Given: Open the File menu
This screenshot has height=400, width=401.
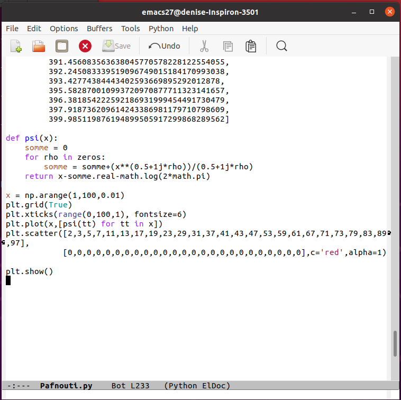Looking at the screenshot, I should 12,29.
